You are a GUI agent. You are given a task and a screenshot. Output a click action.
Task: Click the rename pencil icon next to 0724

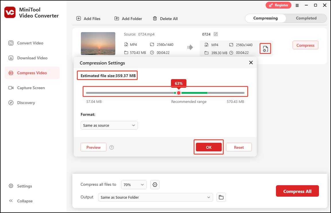click(216, 34)
